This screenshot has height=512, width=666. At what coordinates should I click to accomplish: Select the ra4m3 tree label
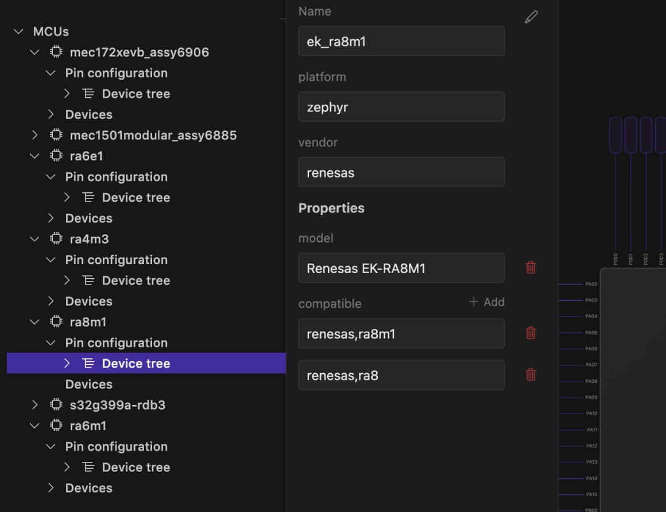coord(89,239)
